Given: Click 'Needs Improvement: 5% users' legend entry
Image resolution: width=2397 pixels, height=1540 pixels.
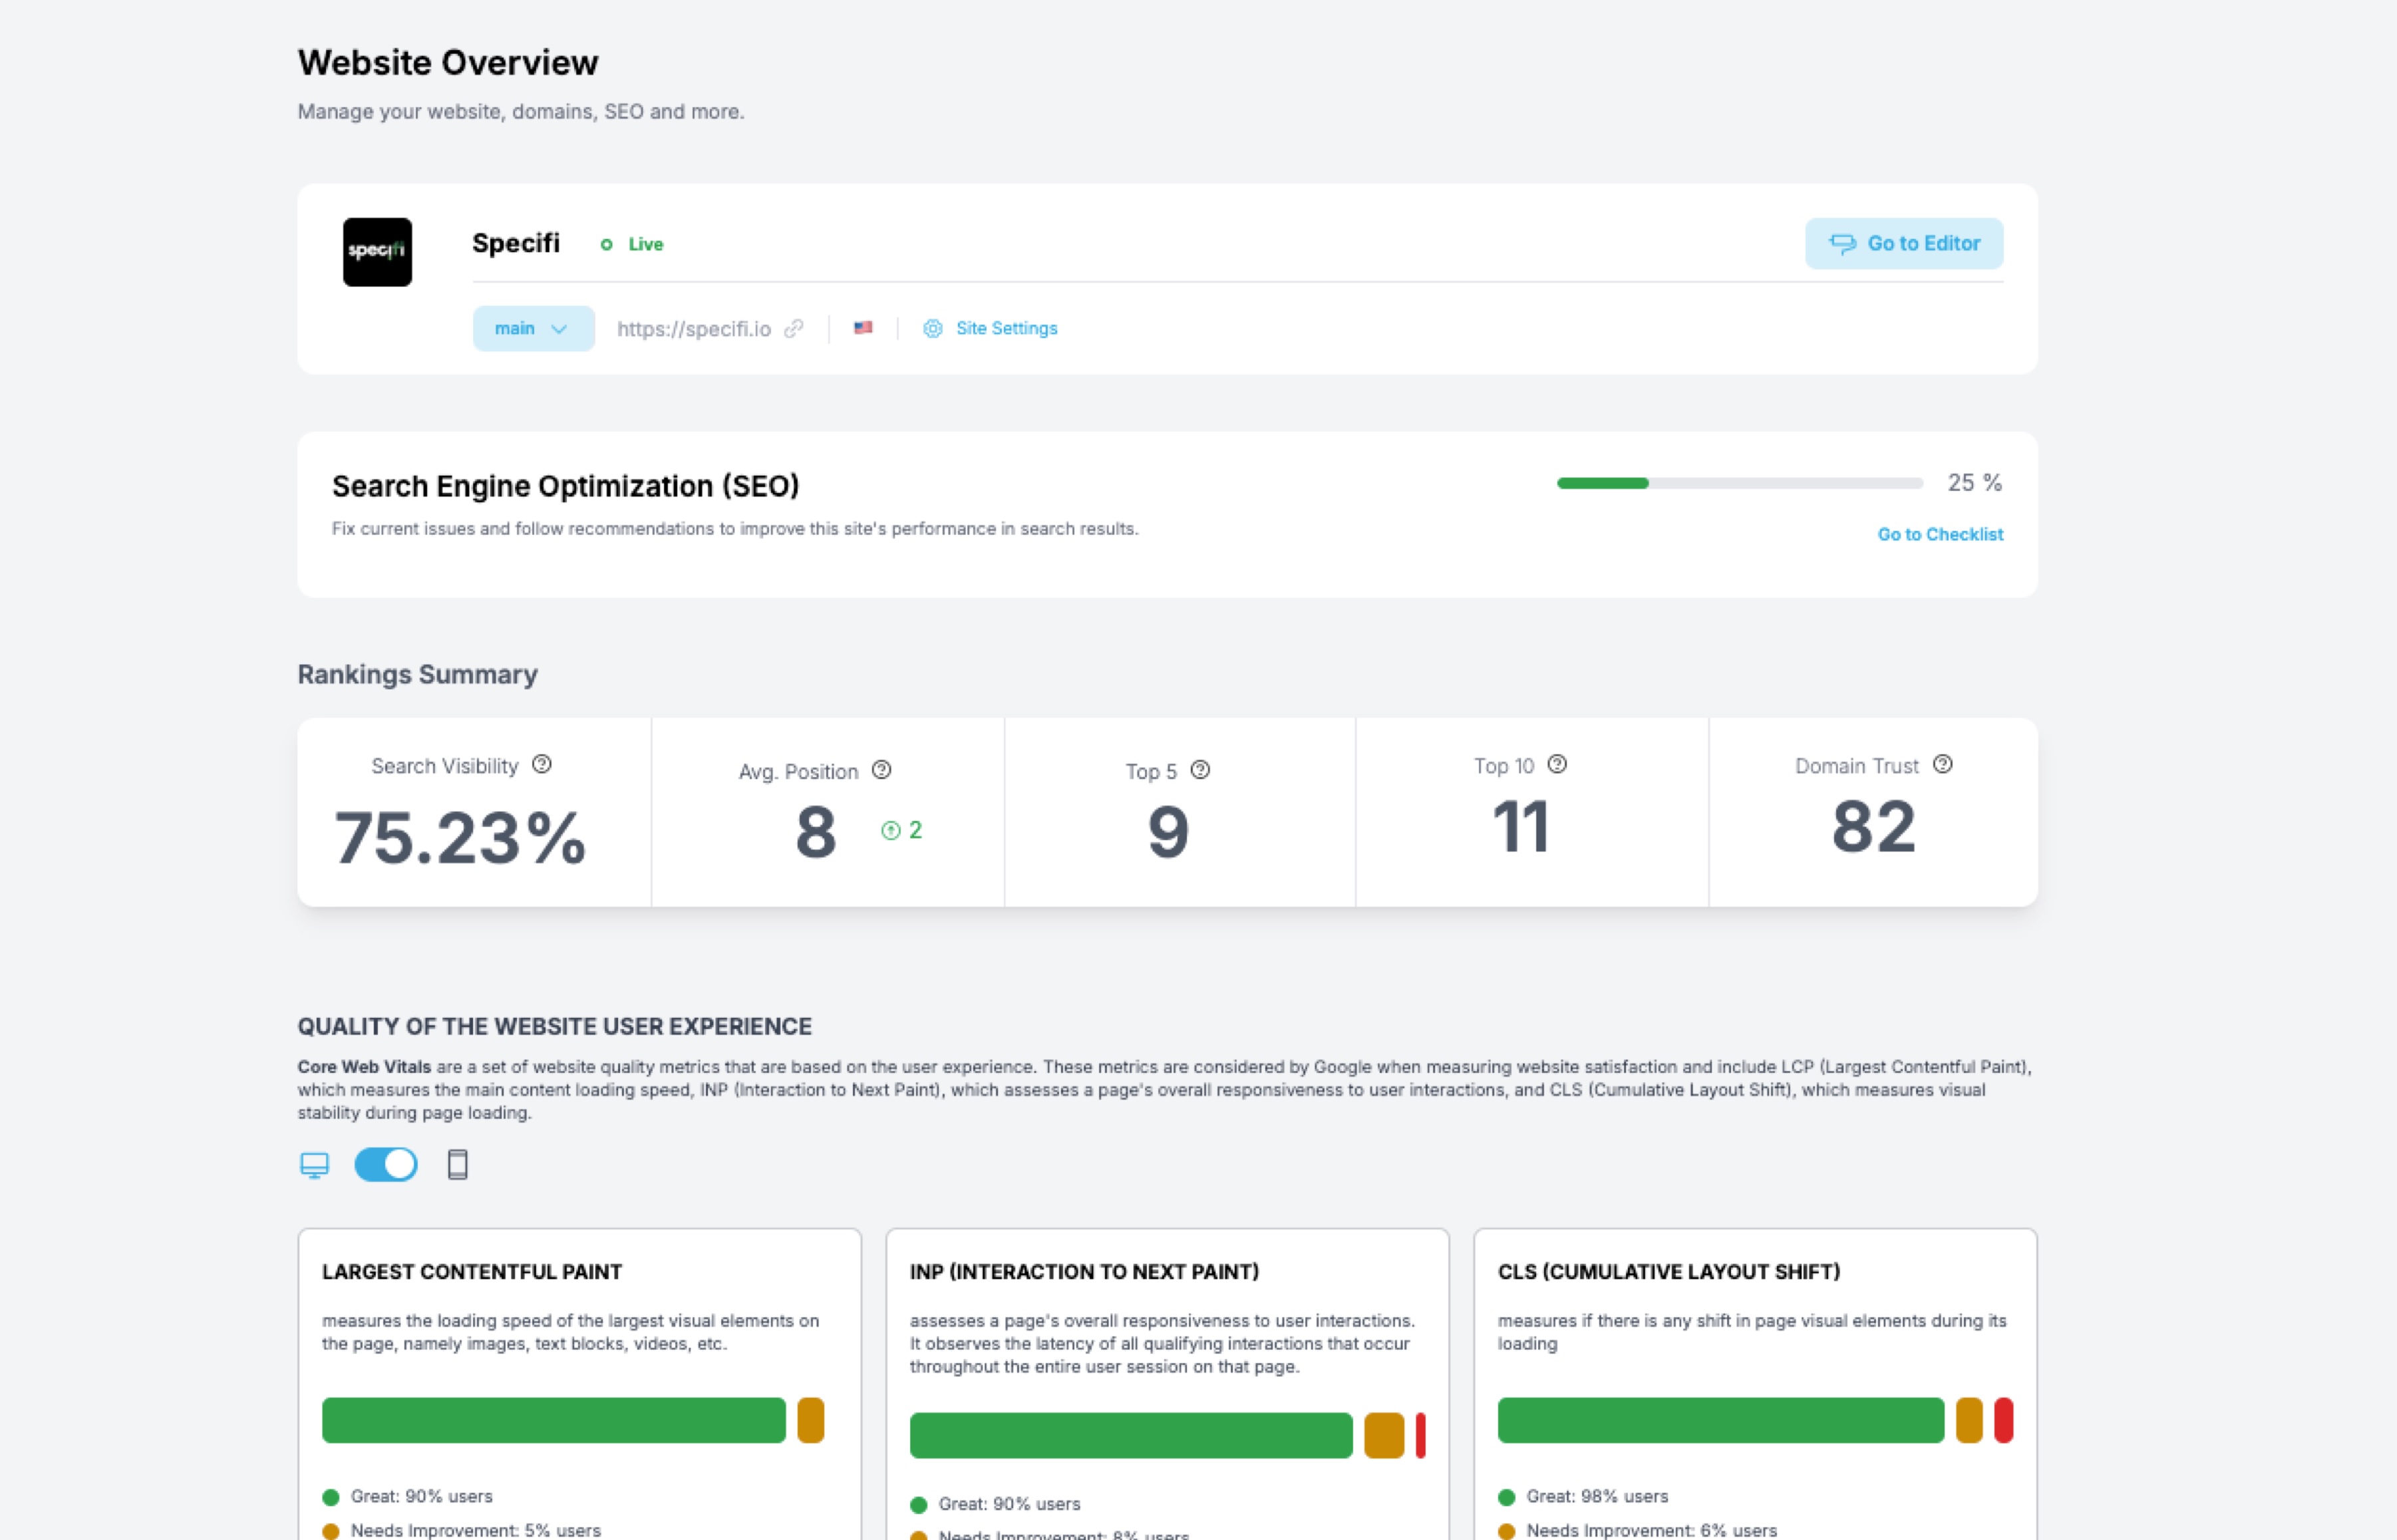Looking at the screenshot, I should click(x=475, y=1531).
